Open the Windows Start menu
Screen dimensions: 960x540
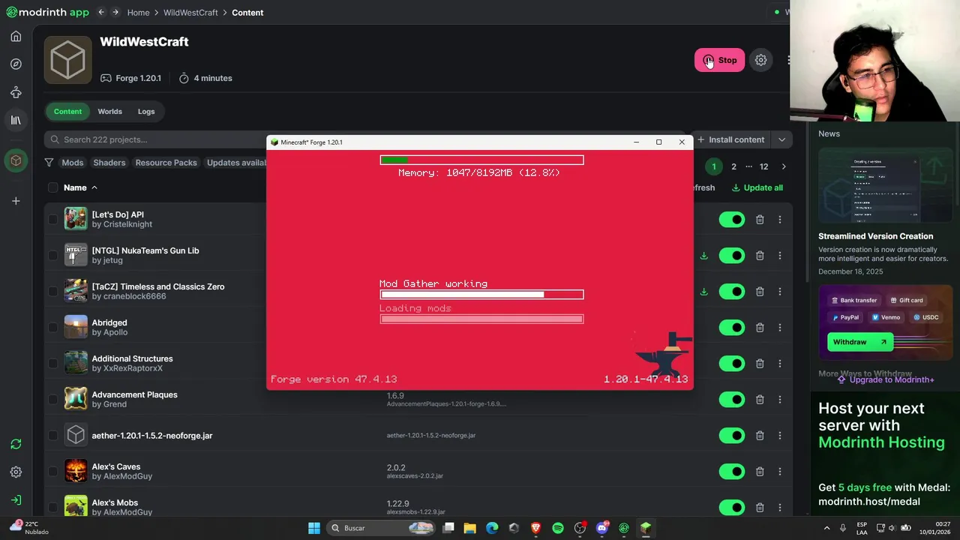(x=314, y=528)
